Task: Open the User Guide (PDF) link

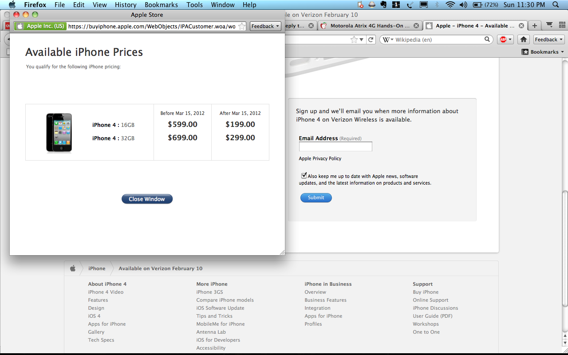Action: 432,316
